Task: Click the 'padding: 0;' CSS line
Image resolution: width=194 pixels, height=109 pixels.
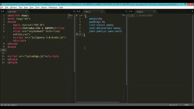Action: click(97, 22)
